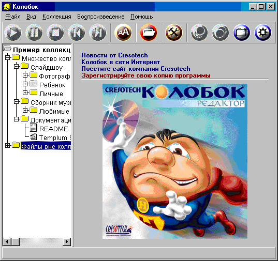The width and height of the screenshot is (278, 261).
Task: Click Зарегистрируйте свою копию программы link
Action: click(x=146, y=75)
